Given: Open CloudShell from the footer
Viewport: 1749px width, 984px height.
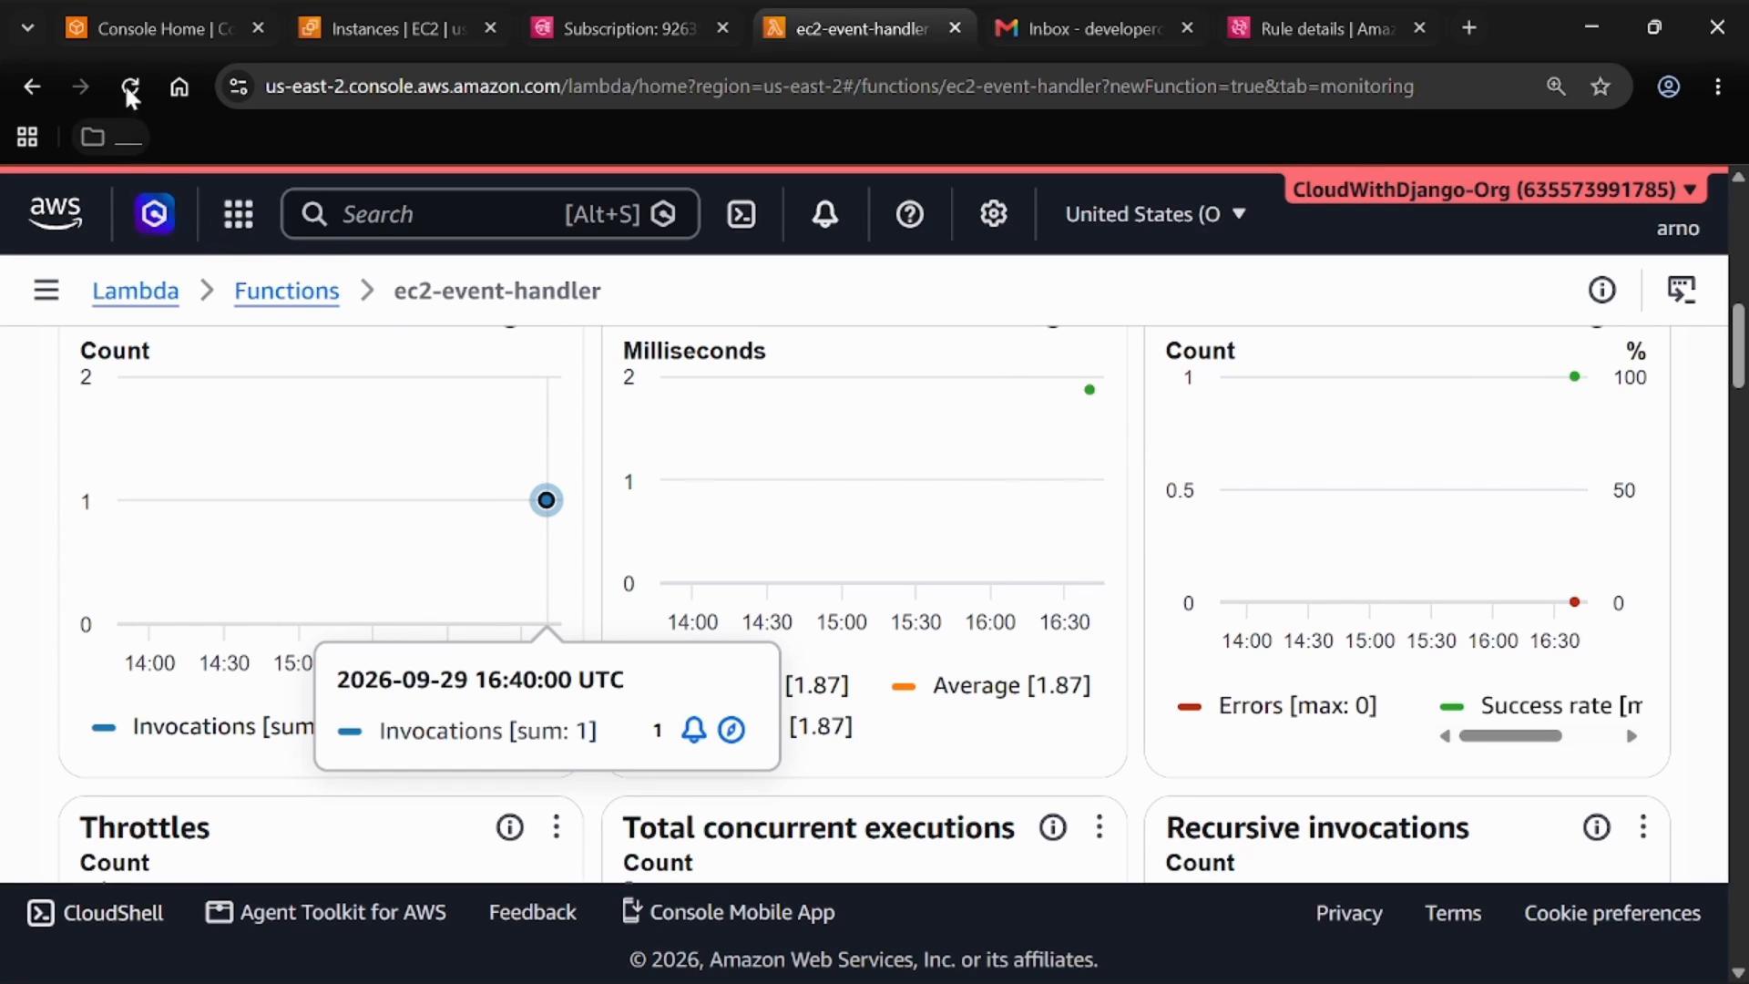Looking at the screenshot, I should [96, 913].
